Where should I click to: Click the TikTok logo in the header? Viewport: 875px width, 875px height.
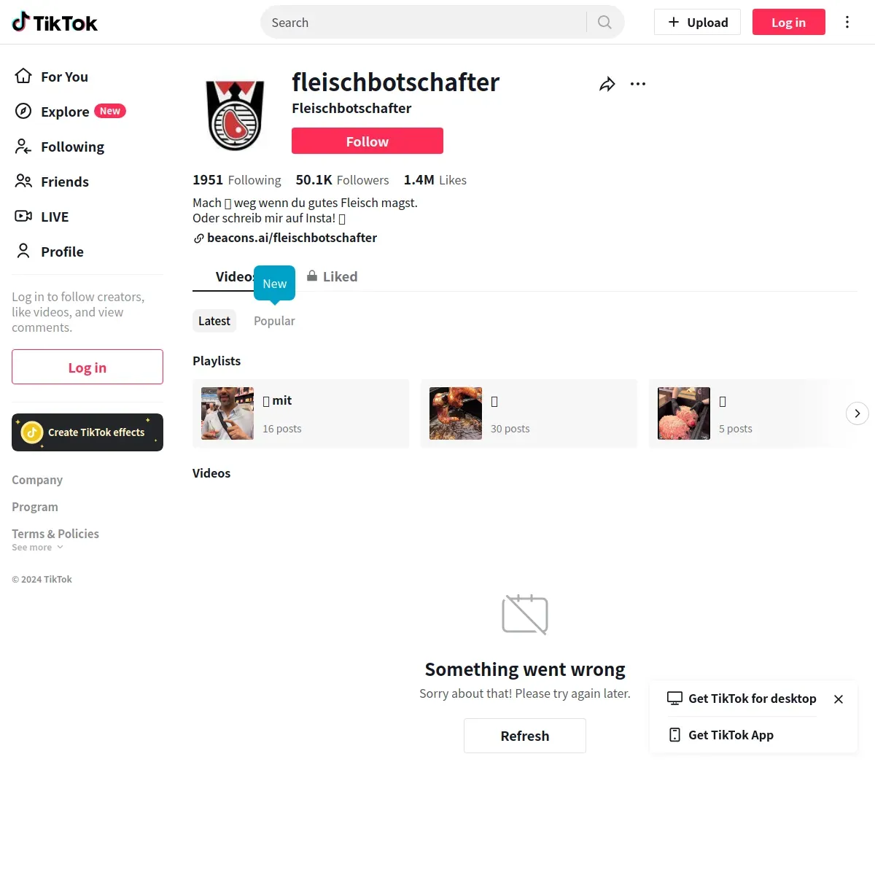tap(55, 23)
